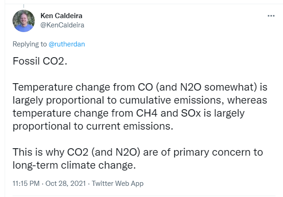Click the "Replying to" label
Viewport: 283px width, 197px height.
point(30,44)
